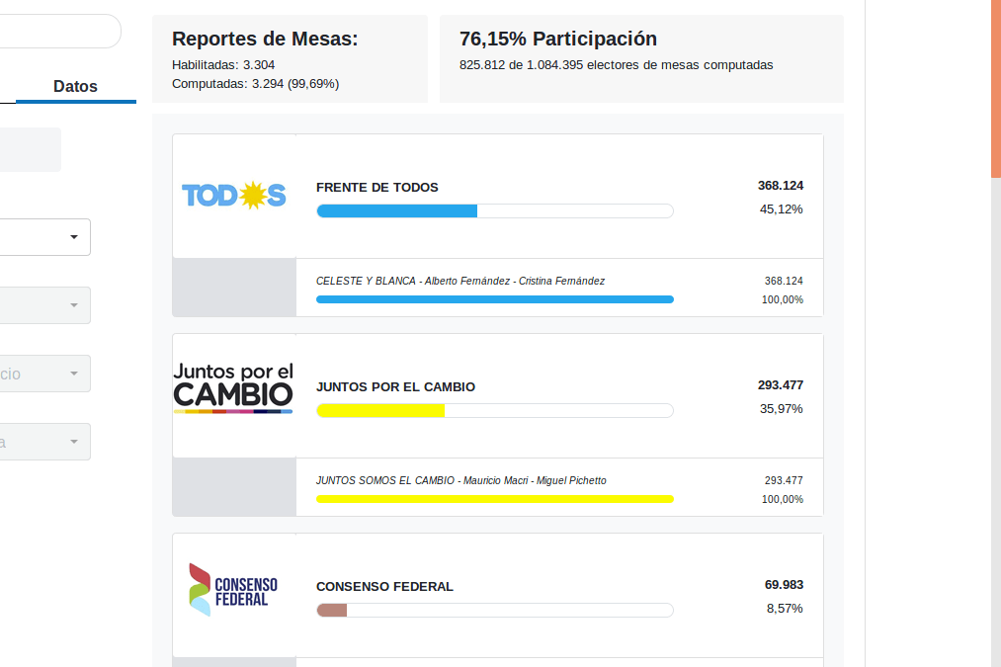Image resolution: width=1001 pixels, height=667 pixels.
Task: Click the Consenso Federal logo
Action: pos(233,590)
